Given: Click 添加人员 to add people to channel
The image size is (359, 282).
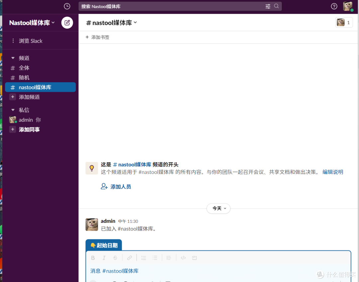Looking at the screenshot, I should click(120, 187).
